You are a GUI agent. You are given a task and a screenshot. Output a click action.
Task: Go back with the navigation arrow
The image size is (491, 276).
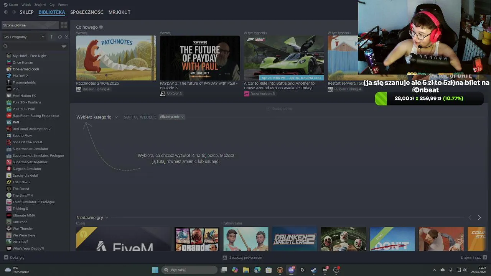(6, 12)
